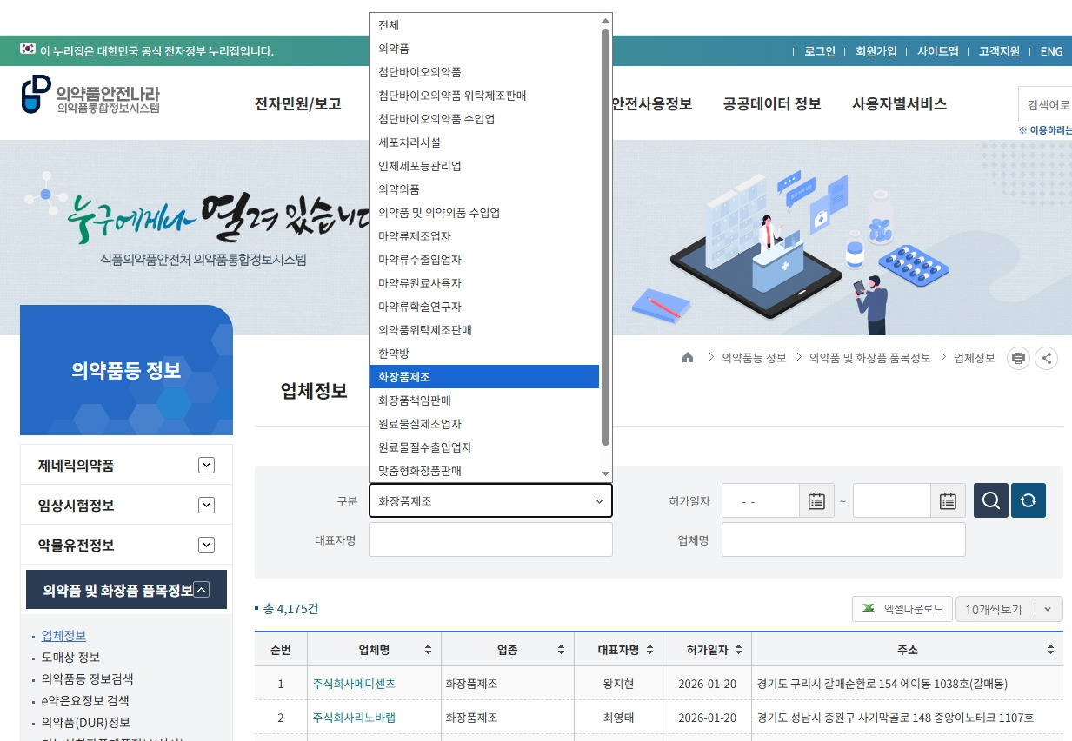Open the calendar picker for the end date
The width and height of the screenshot is (1072, 741).
(x=948, y=500)
